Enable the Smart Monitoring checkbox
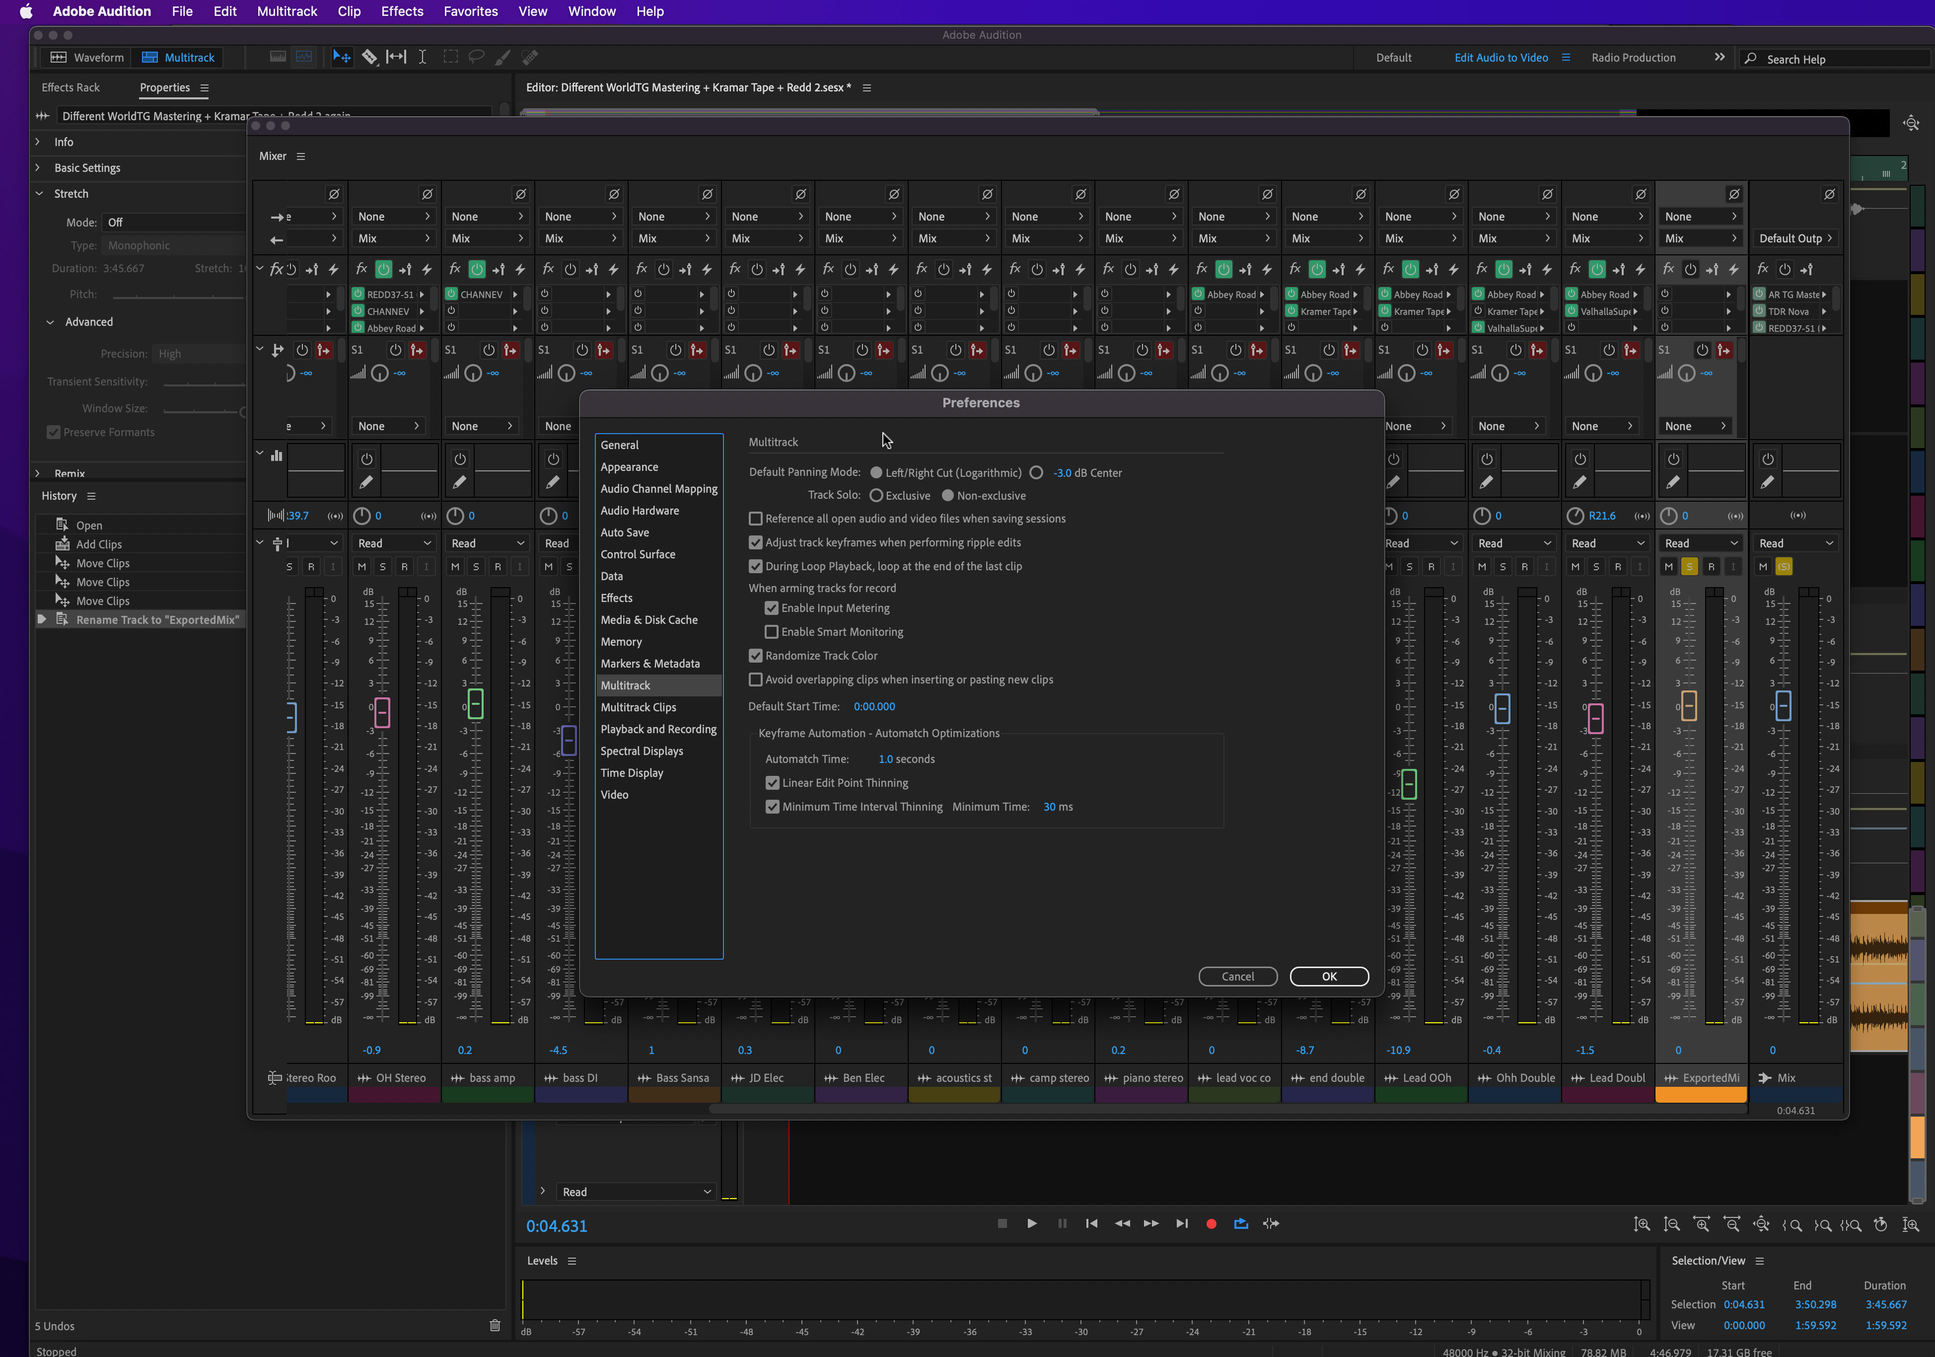Screen dimensions: 1935x1357 click(x=771, y=631)
